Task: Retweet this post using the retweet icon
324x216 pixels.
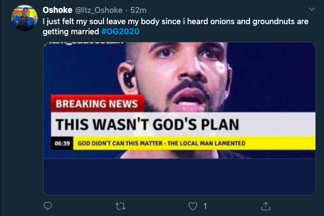Action: pos(121,206)
